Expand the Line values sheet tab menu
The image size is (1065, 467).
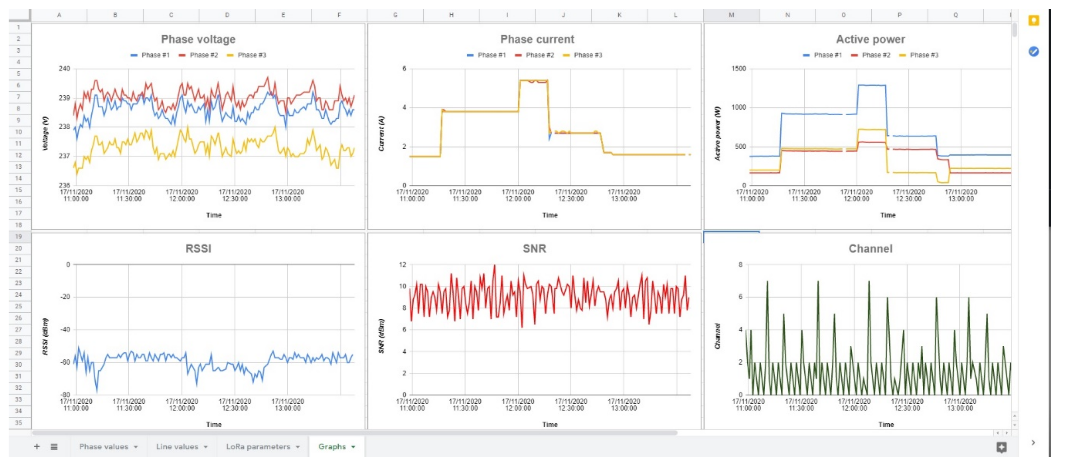[205, 447]
